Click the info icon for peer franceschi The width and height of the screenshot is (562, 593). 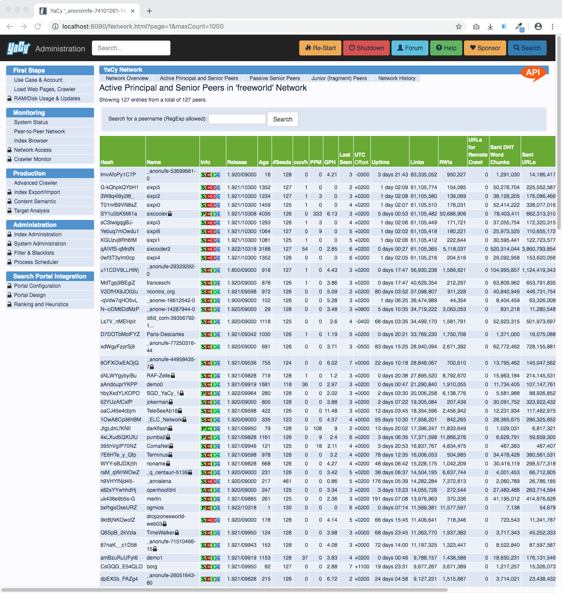point(210,283)
